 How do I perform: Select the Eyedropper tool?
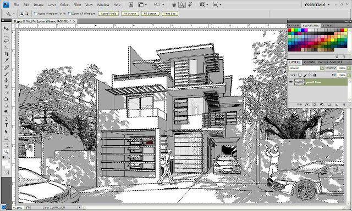pos(6,60)
